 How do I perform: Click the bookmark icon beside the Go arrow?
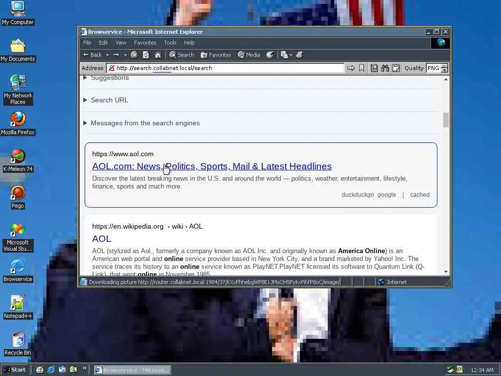point(362,68)
